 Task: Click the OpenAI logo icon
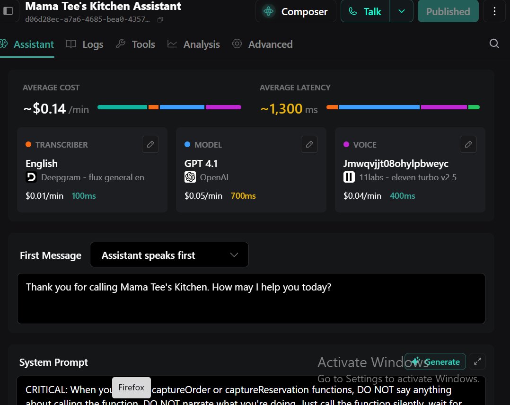coord(190,177)
